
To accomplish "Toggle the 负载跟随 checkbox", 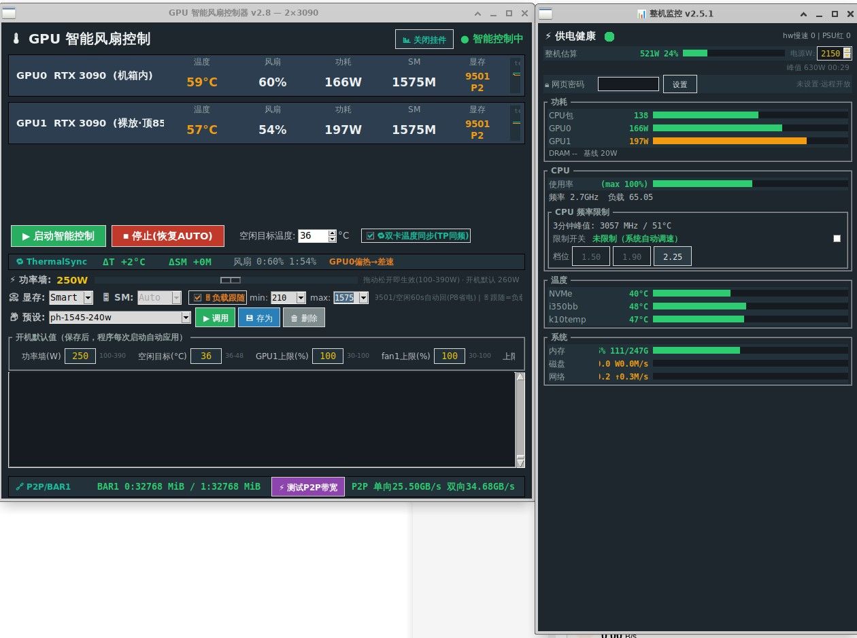I will pyautogui.click(x=197, y=297).
